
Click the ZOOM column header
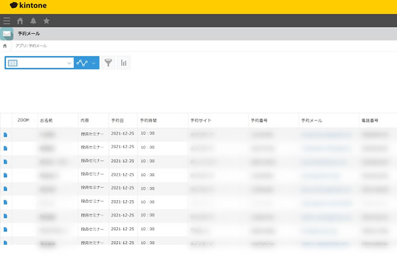23,120
